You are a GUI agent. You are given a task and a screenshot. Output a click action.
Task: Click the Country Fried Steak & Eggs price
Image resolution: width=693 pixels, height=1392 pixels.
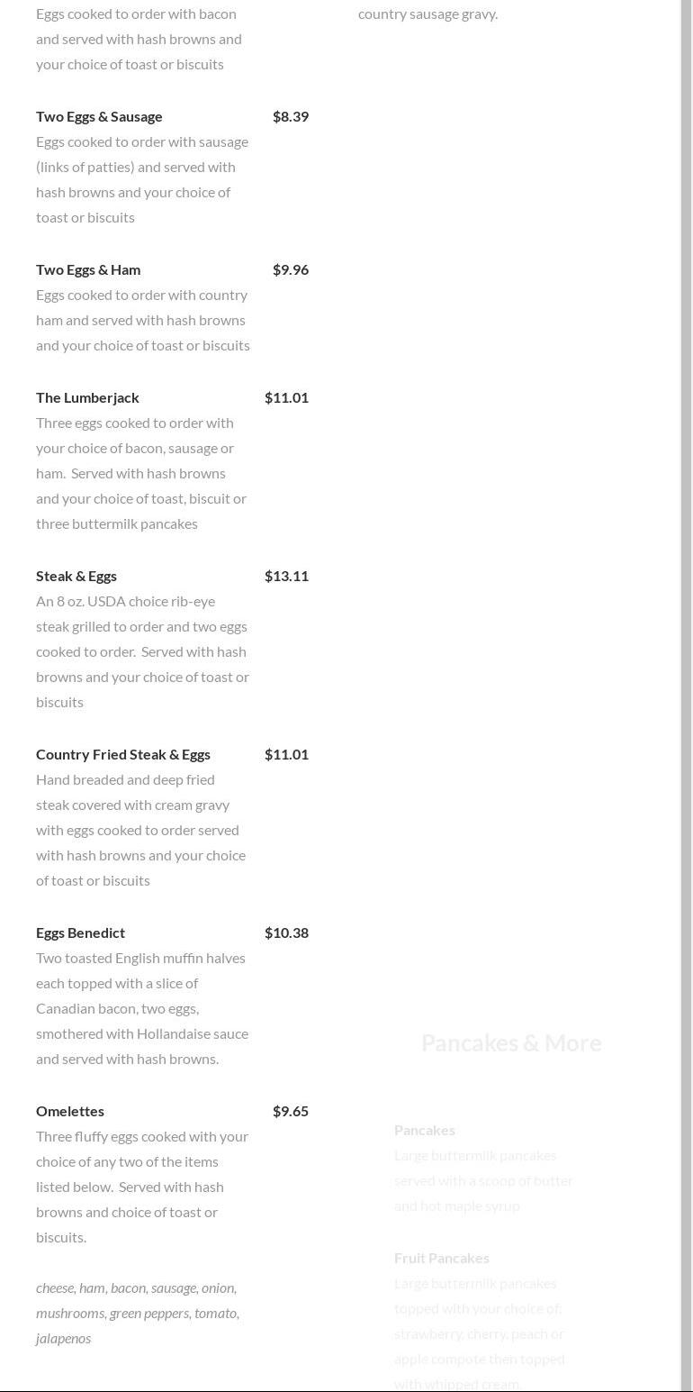click(x=286, y=754)
